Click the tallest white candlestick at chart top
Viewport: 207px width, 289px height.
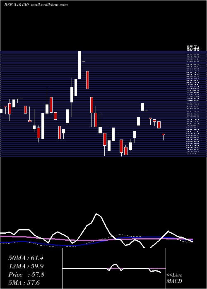pos(79,65)
